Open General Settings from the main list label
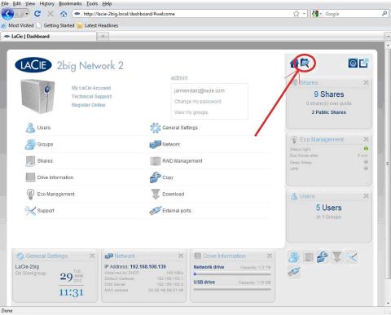The height and width of the screenshot is (315, 391). click(180, 128)
